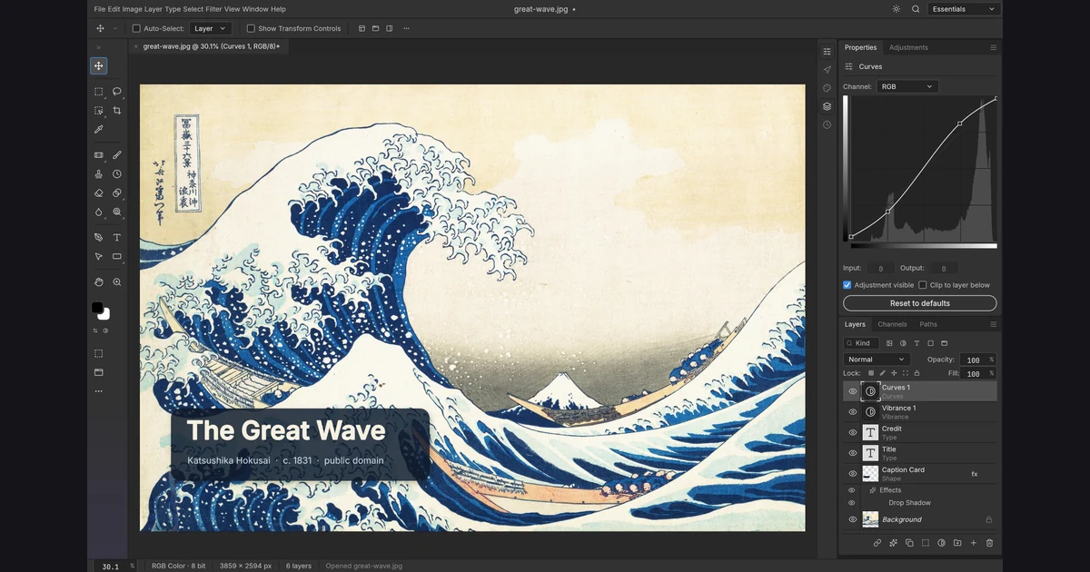Create a new layer with the plus icon
This screenshot has height=572, width=1090.
[974, 543]
